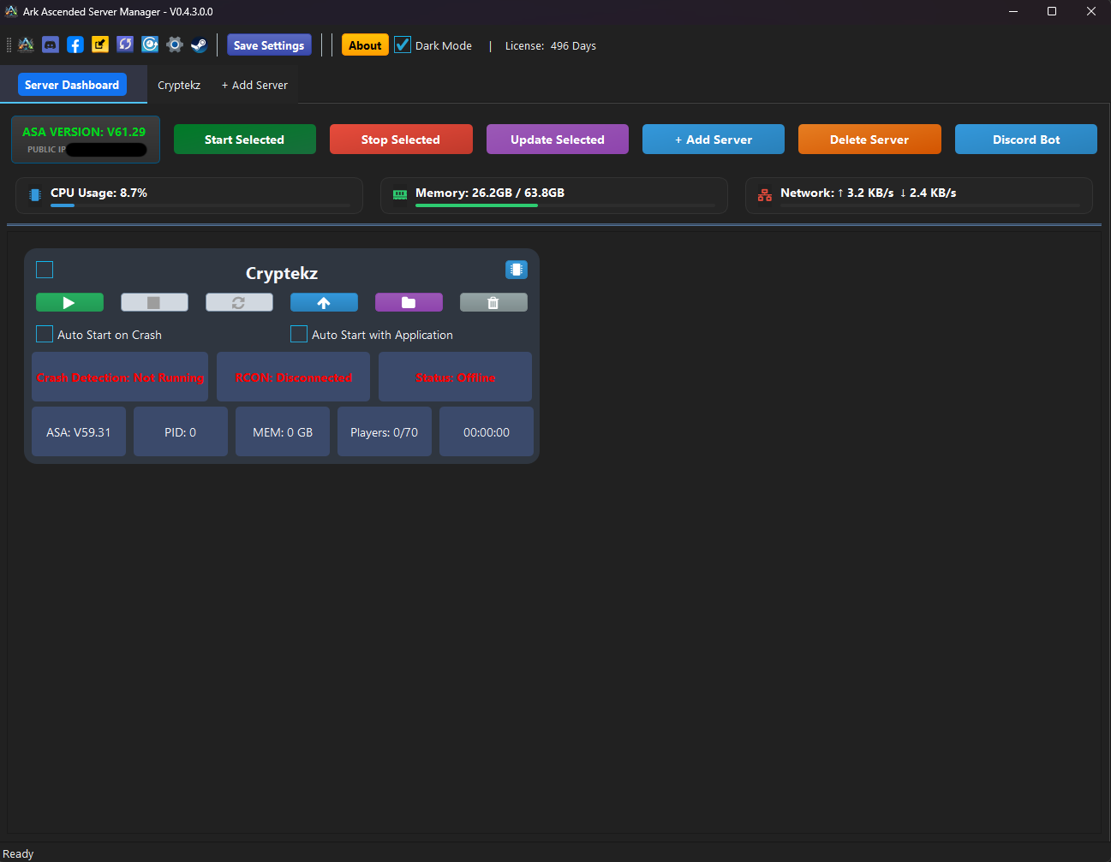This screenshot has height=862, width=1111.
Task: Open the Cryptekz tab
Action: [x=179, y=85]
